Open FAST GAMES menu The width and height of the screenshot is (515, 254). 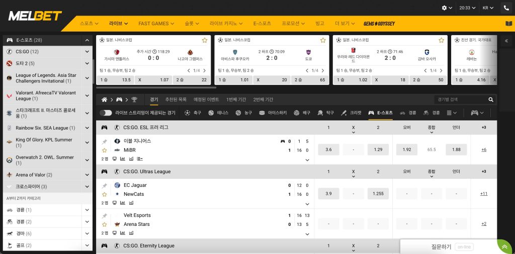tap(156, 24)
